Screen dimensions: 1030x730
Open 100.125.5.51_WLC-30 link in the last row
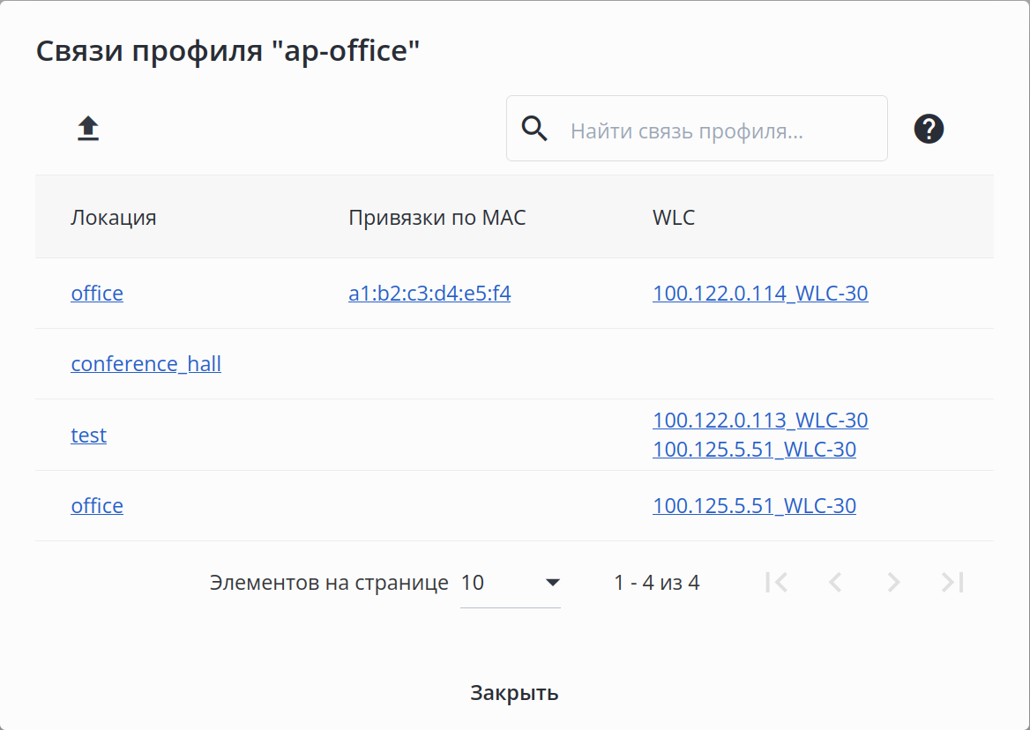click(x=754, y=505)
